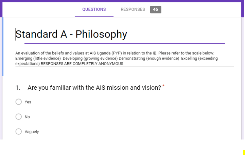Select the Yes radio button circle
This screenshot has height=155, width=245.
(19, 102)
